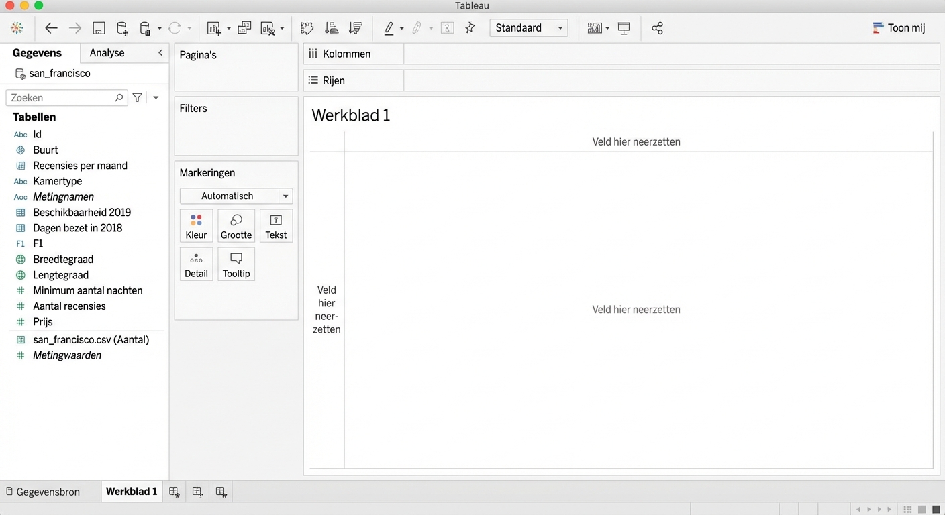Click the Tooltip marks button
Viewport: 945px width, 515px height.
[x=236, y=264]
